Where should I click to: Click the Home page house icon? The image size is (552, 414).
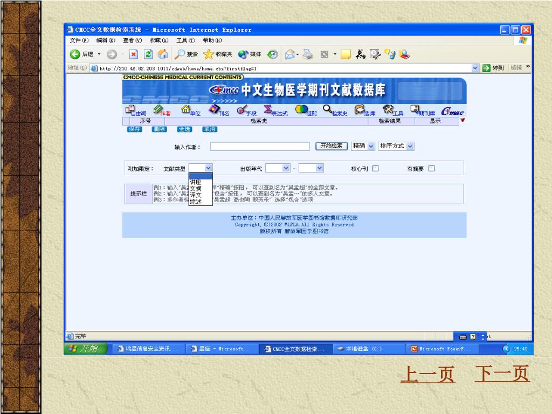click(x=163, y=54)
